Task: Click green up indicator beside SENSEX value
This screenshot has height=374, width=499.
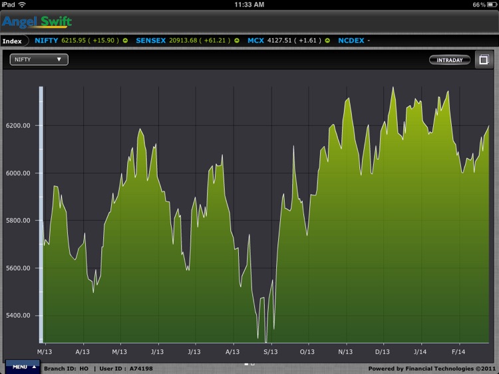Action: click(x=236, y=41)
